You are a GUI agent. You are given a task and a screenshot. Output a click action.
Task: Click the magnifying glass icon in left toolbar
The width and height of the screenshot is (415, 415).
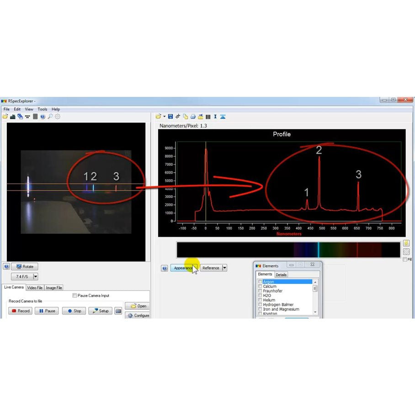(x=50, y=117)
